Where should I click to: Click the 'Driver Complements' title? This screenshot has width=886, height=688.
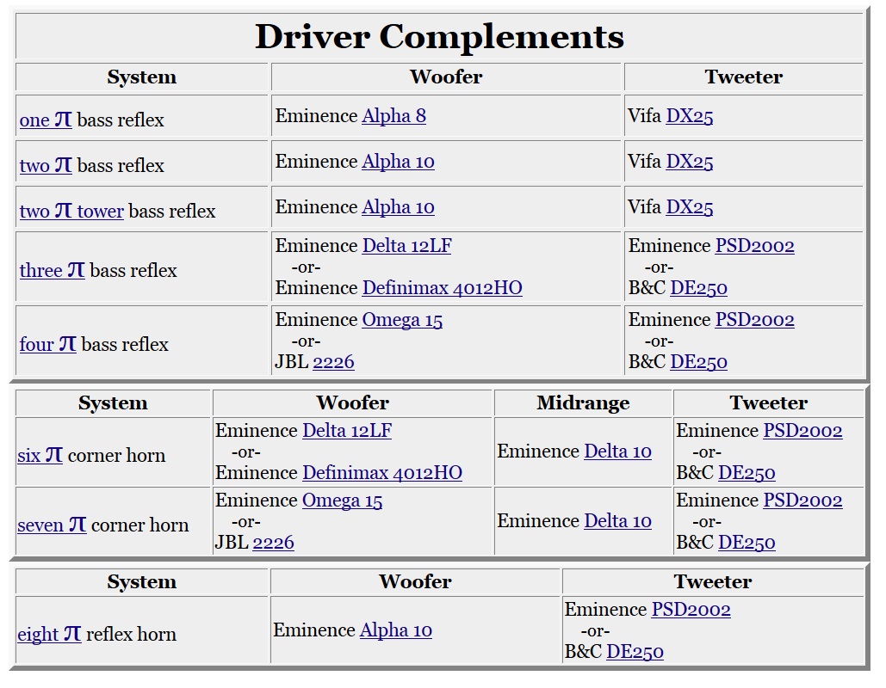click(440, 37)
